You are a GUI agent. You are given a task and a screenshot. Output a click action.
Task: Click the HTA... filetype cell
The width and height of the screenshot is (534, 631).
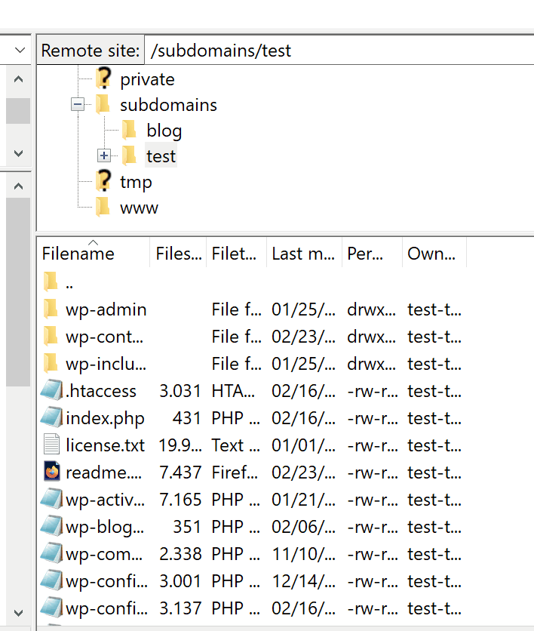pos(233,391)
